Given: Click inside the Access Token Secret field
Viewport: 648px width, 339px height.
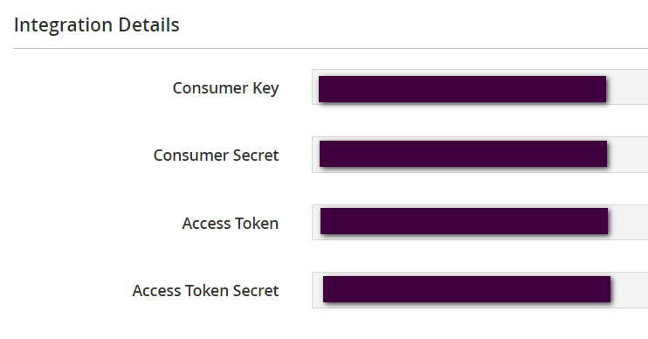Looking at the screenshot, I should tap(479, 290).
